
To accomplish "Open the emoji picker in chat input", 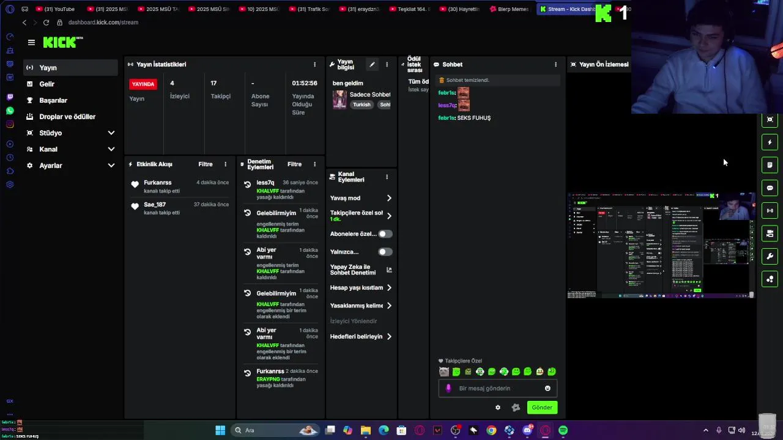I will point(547,389).
